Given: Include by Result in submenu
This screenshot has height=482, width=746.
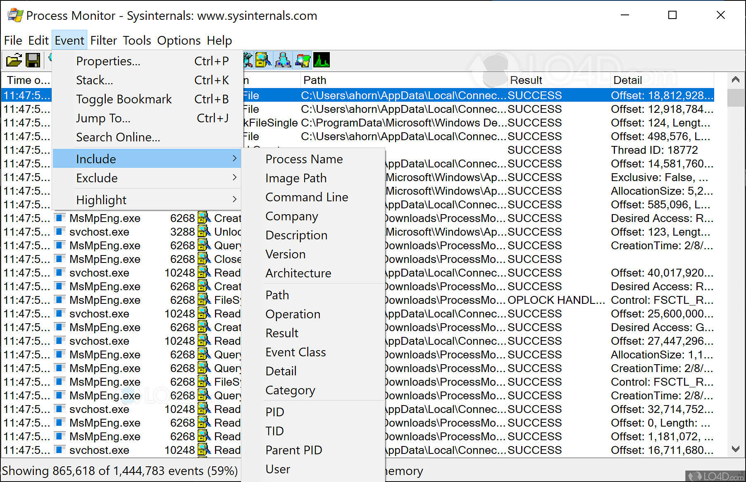Looking at the screenshot, I should (x=313, y=333).
